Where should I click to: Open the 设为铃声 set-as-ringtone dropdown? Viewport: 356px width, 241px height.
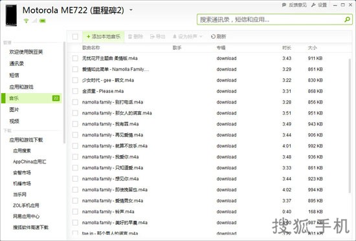coord(188,36)
